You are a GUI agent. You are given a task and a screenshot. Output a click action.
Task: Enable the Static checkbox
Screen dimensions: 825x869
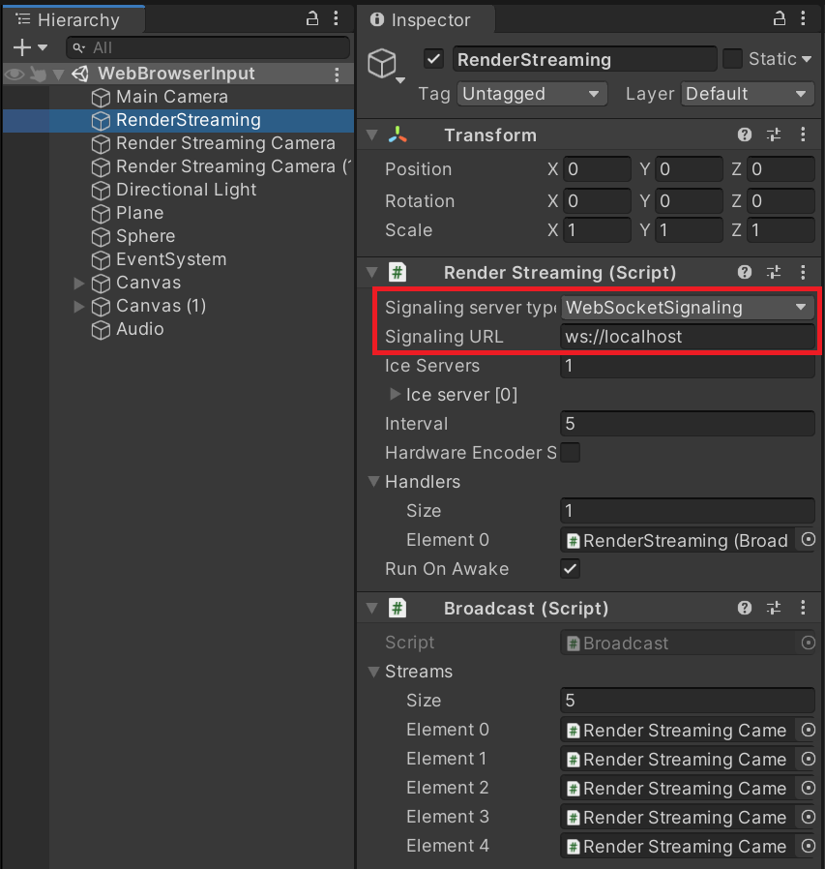coord(733,59)
